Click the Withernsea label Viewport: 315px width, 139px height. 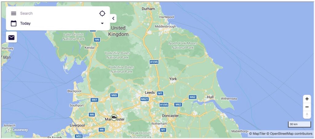[x=229, y=99]
